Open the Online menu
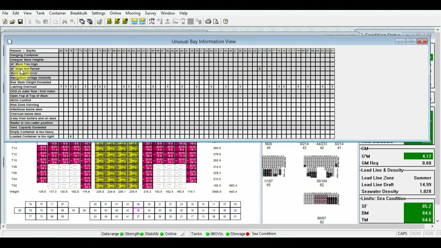The height and width of the screenshot is (248, 441). 115,13
